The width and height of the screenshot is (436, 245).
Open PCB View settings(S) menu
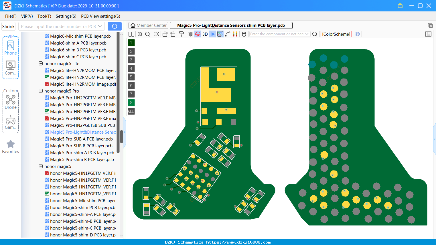click(x=100, y=16)
